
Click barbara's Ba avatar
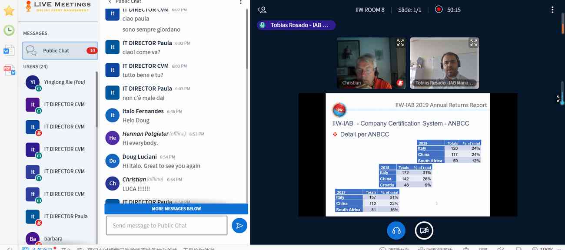click(33, 239)
